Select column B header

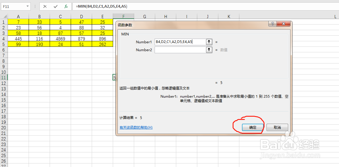(39, 16)
